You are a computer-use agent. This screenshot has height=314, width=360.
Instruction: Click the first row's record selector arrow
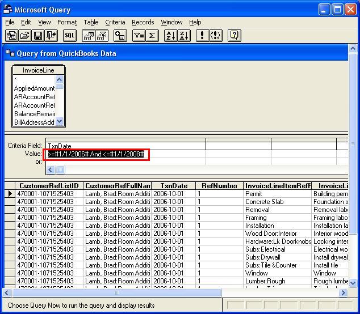10,194
